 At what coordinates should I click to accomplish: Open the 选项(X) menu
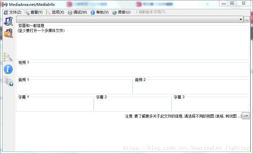click(55, 12)
